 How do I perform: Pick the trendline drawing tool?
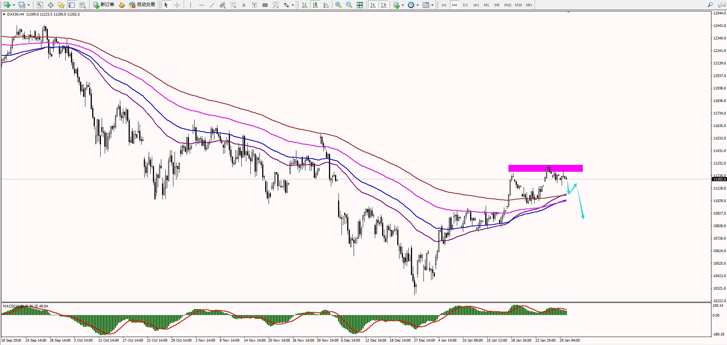(x=212, y=5)
